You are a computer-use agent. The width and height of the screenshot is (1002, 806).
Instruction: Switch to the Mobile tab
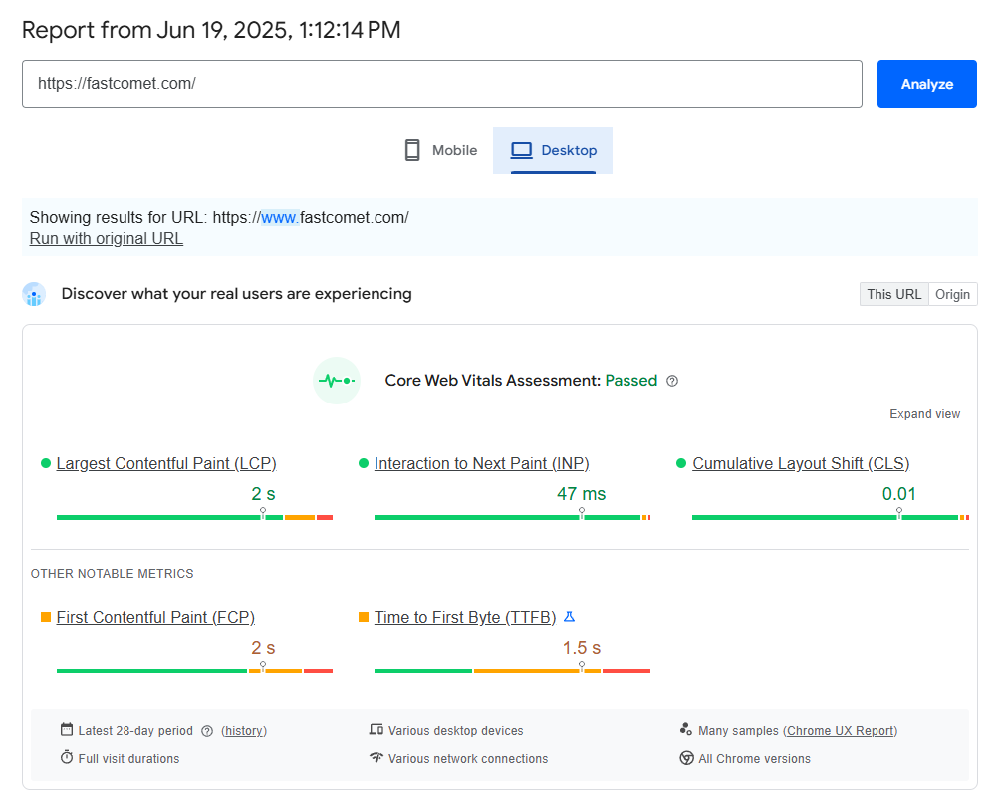[x=439, y=149]
